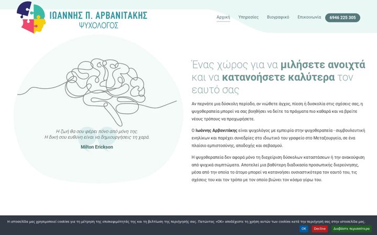Click the Milton Erickson attribution text
Viewport: 377px width, 235px height.
click(97, 147)
